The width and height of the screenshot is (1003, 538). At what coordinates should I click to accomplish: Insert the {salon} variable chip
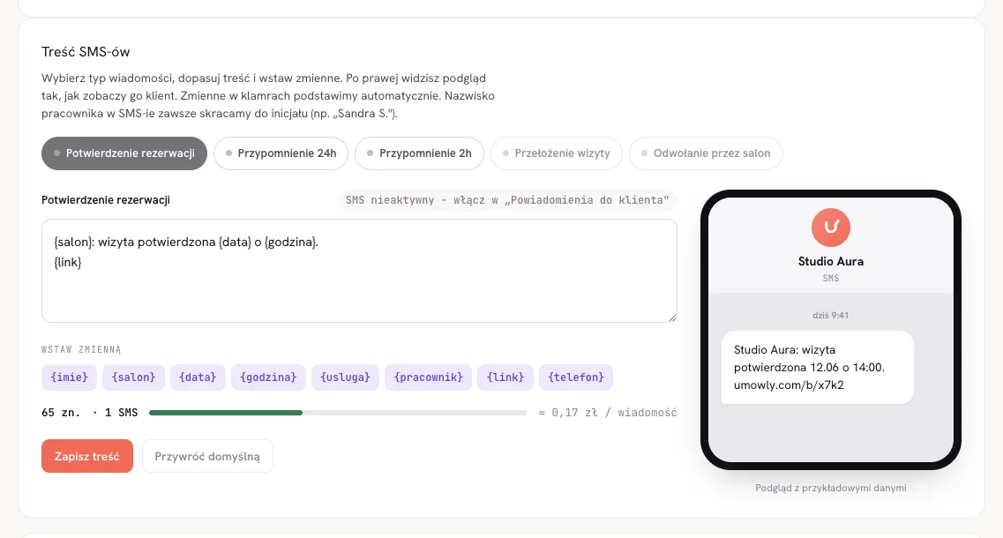[x=134, y=377]
